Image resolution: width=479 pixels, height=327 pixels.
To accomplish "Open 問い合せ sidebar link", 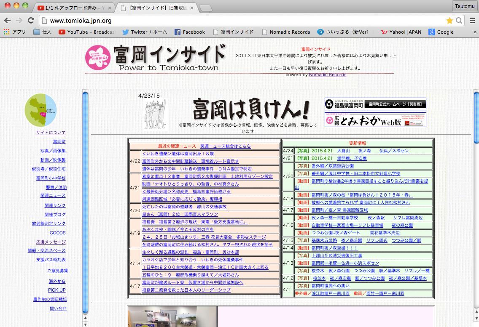I will pos(58,309).
